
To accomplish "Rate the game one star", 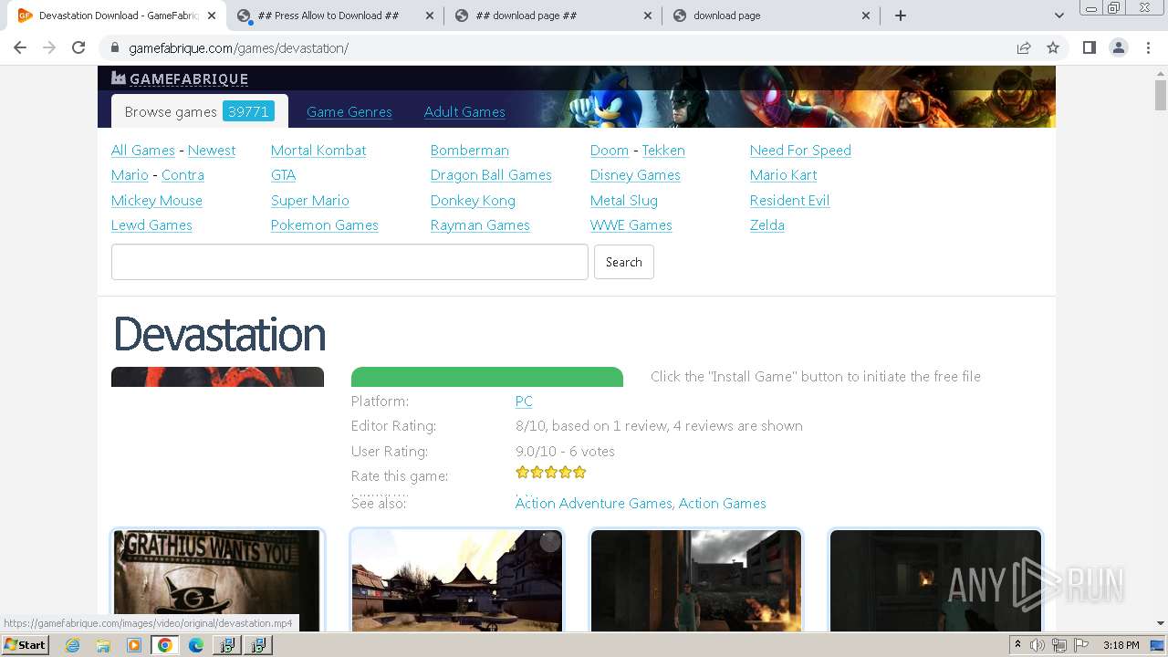I will click(522, 473).
